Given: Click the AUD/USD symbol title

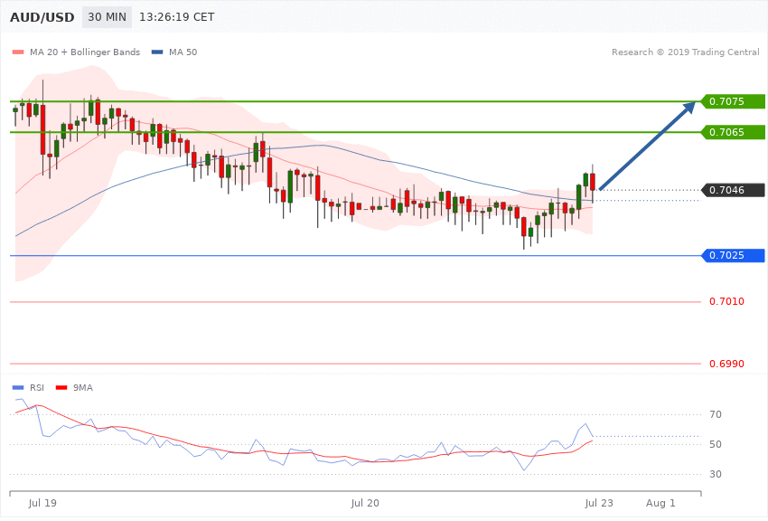Looking at the screenshot, I should (42, 17).
